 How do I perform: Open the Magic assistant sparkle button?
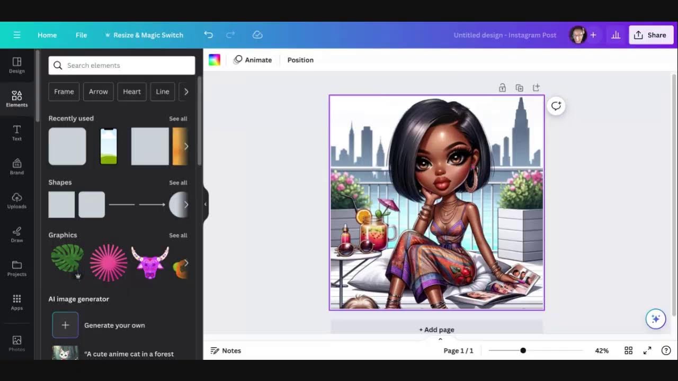click(x=656, y=319)
